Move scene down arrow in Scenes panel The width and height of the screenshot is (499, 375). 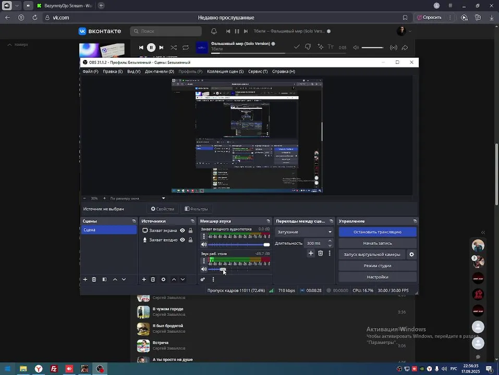124,279
